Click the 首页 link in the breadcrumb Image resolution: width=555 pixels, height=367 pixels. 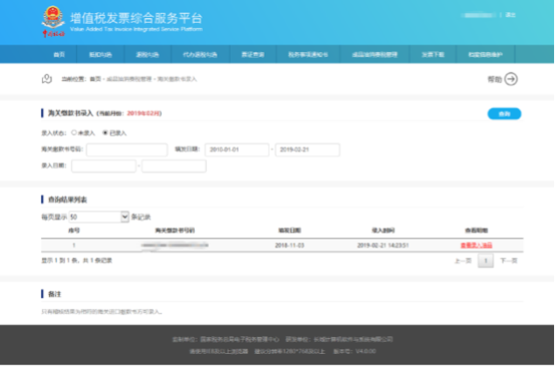(x=95, y=79)
